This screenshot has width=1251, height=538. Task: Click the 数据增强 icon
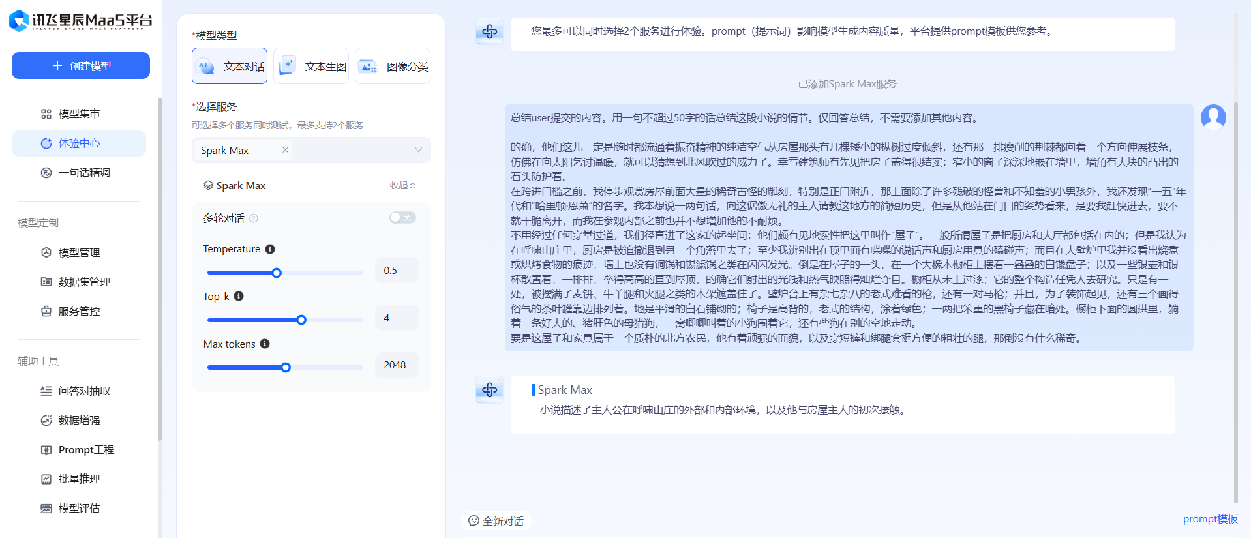click(x=46, y=421)
